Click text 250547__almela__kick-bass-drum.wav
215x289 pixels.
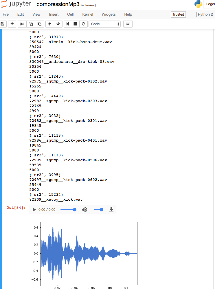pos(71,42)
